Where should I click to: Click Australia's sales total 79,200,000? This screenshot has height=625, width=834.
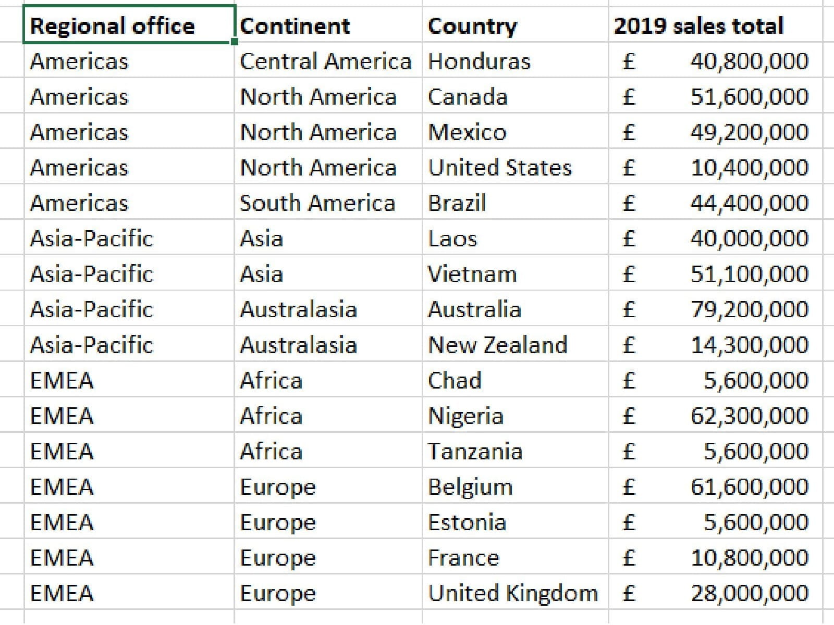click(x=749, y=309)
